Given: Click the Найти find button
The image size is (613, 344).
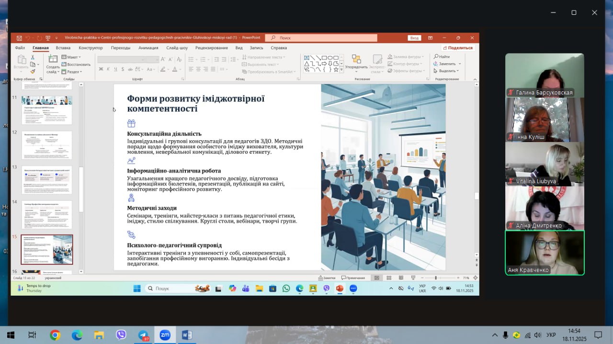Looking at the screenshot, I should (442, 56).
